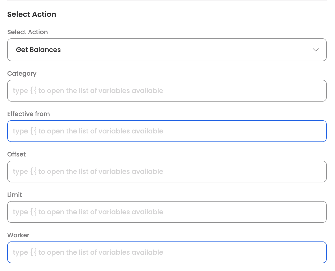This screenshot has height=271, width=335.
Task: Focus the Category input field
Action: (233, 91)
